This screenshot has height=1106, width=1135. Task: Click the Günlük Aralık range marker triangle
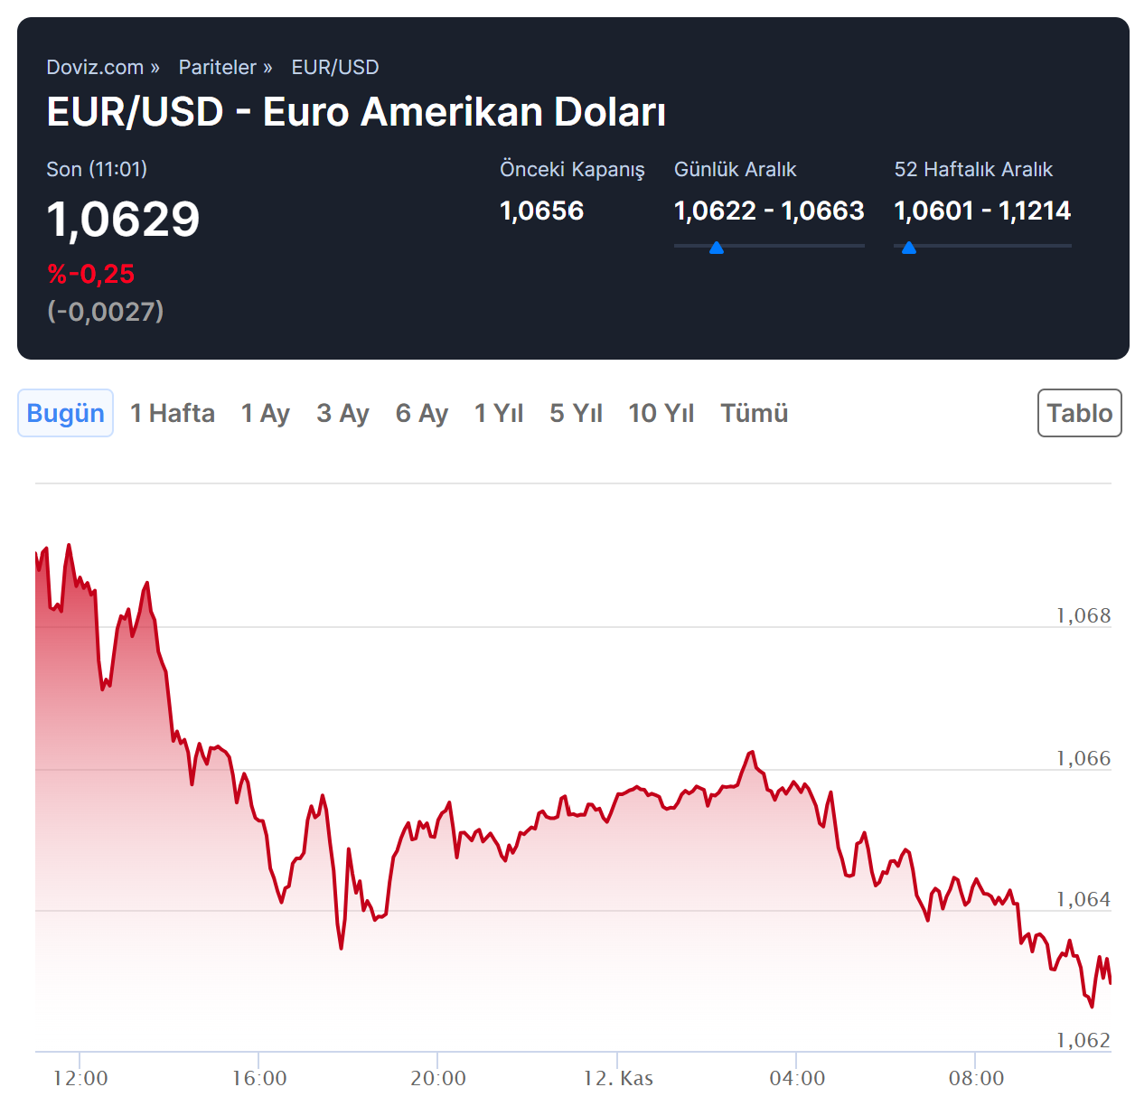click(x=717, y=248)
